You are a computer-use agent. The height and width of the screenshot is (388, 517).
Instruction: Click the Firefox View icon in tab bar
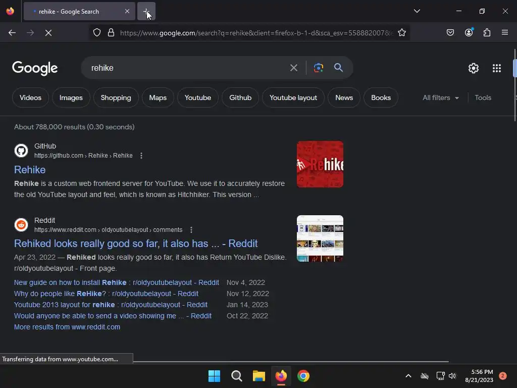coord(10,11)
